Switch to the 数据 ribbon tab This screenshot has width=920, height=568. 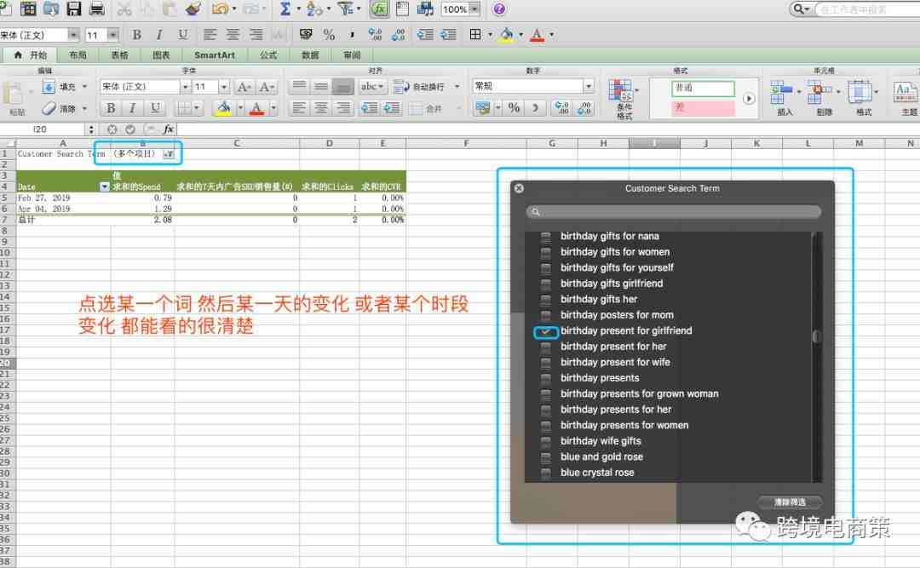[x=310, y=55]
